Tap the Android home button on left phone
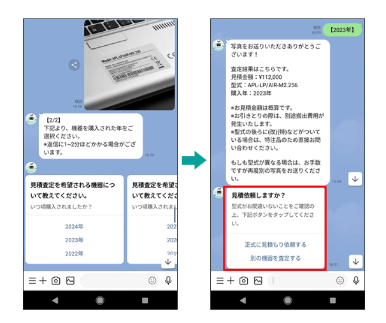The width and height of the screenshot is (386, 323). coord(100,300)
